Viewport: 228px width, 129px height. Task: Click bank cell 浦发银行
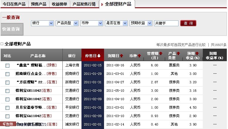point(72,124)
